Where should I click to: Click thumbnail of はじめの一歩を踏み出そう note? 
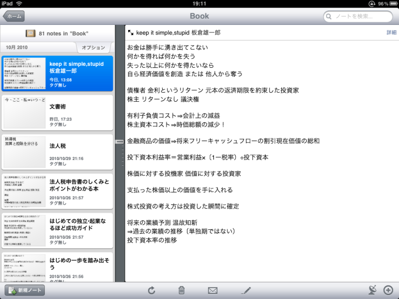coord(24,268)
